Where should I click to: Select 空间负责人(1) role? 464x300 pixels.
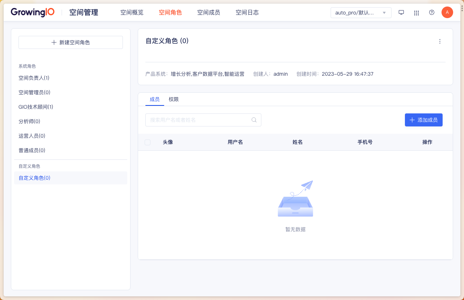click(71, 78)
